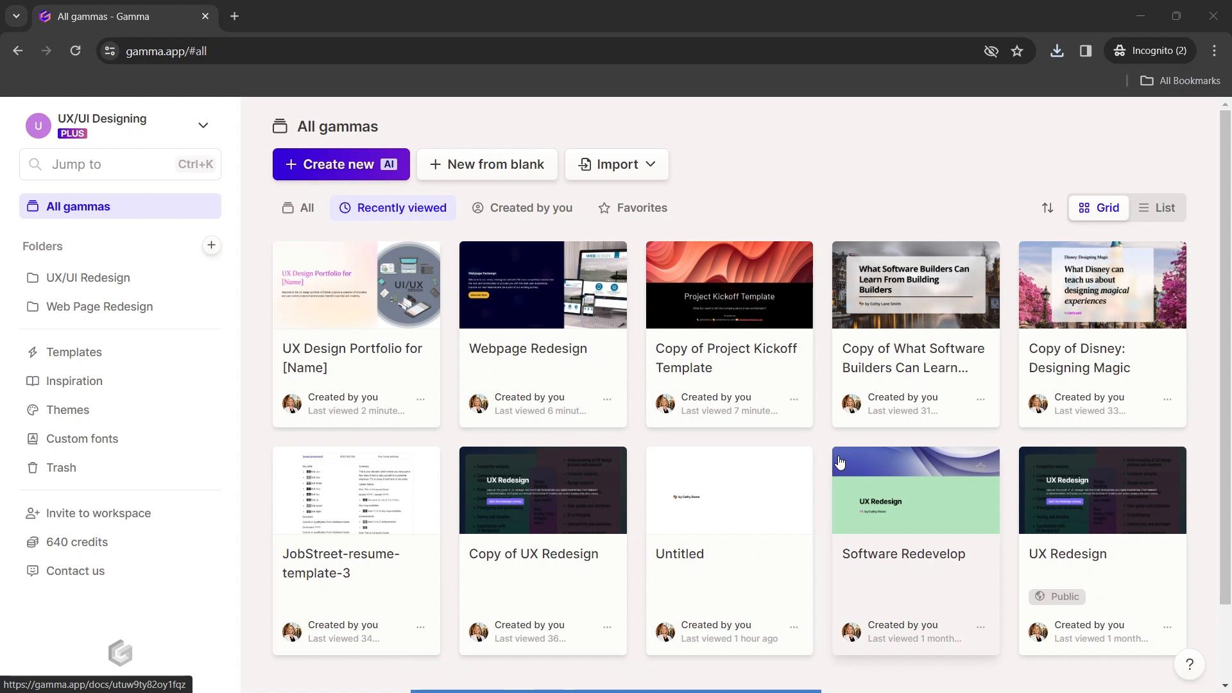Viewport: 1232px width, 693px height.
Task: Open the UX/UI Redesign folder
Action: (x=88, y=278)
